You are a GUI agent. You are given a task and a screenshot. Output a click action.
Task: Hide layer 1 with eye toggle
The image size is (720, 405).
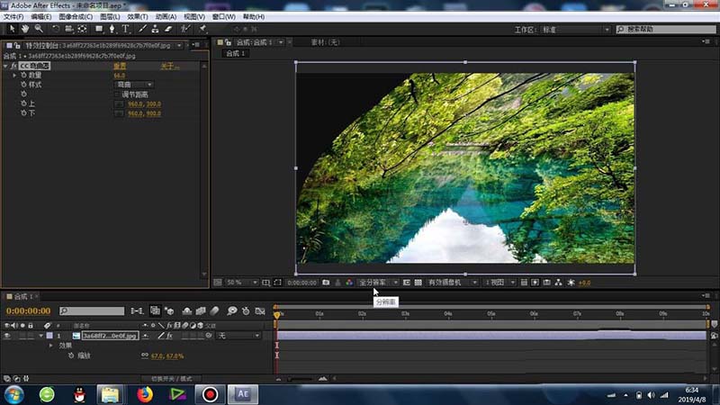click(8, 336)
